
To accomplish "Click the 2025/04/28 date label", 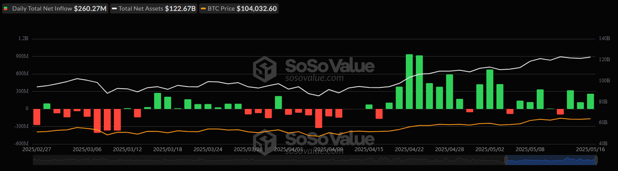I will coord(449,149).
